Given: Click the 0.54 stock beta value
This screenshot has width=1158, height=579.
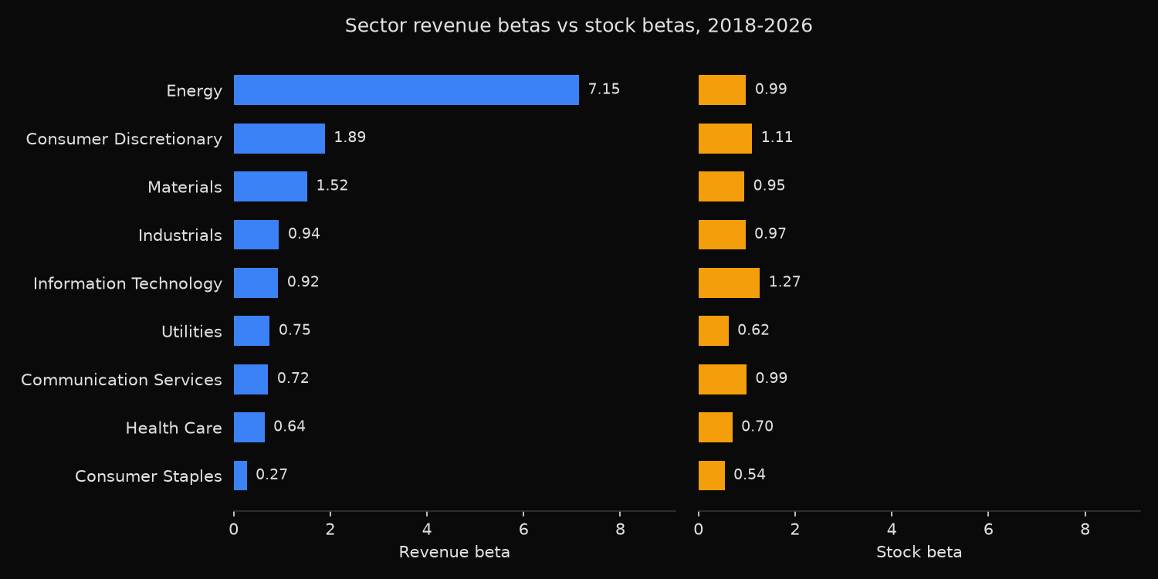Looking at the screenshot, I should (x=750, y=476).
